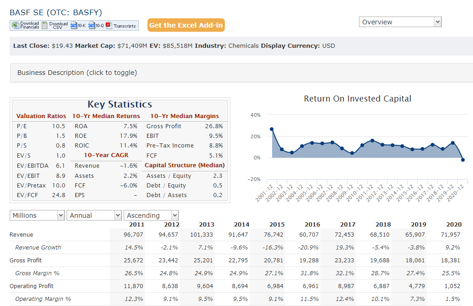Click the 10-Yr Median Margins heading

tap(185, 116)
